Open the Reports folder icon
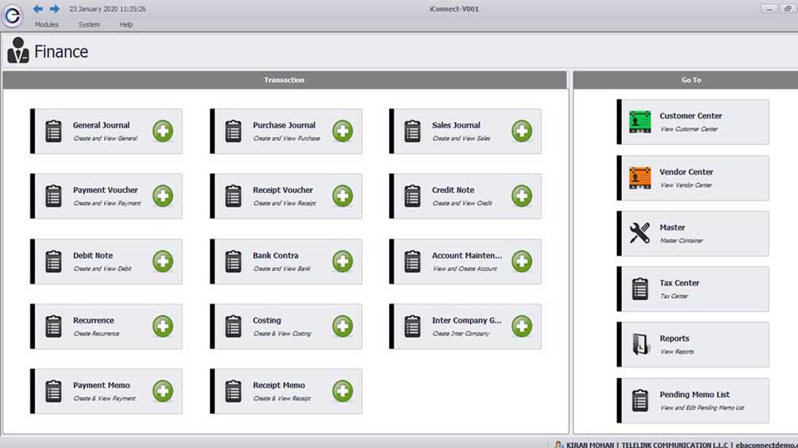The height and width of the screenshot is (448, 798). (x=640, y=345)
